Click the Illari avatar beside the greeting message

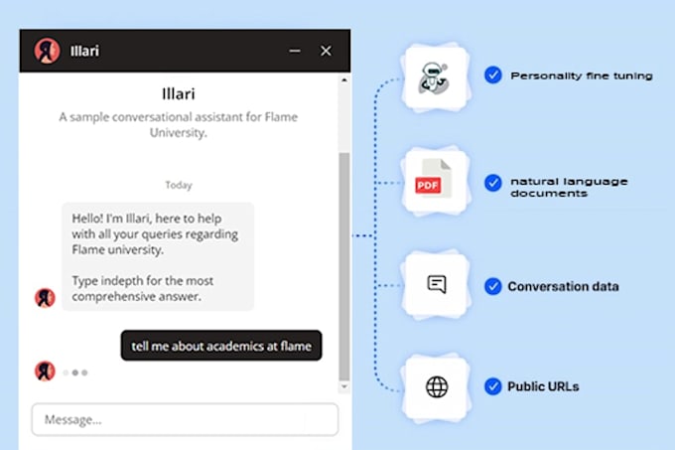click(45, 298)
